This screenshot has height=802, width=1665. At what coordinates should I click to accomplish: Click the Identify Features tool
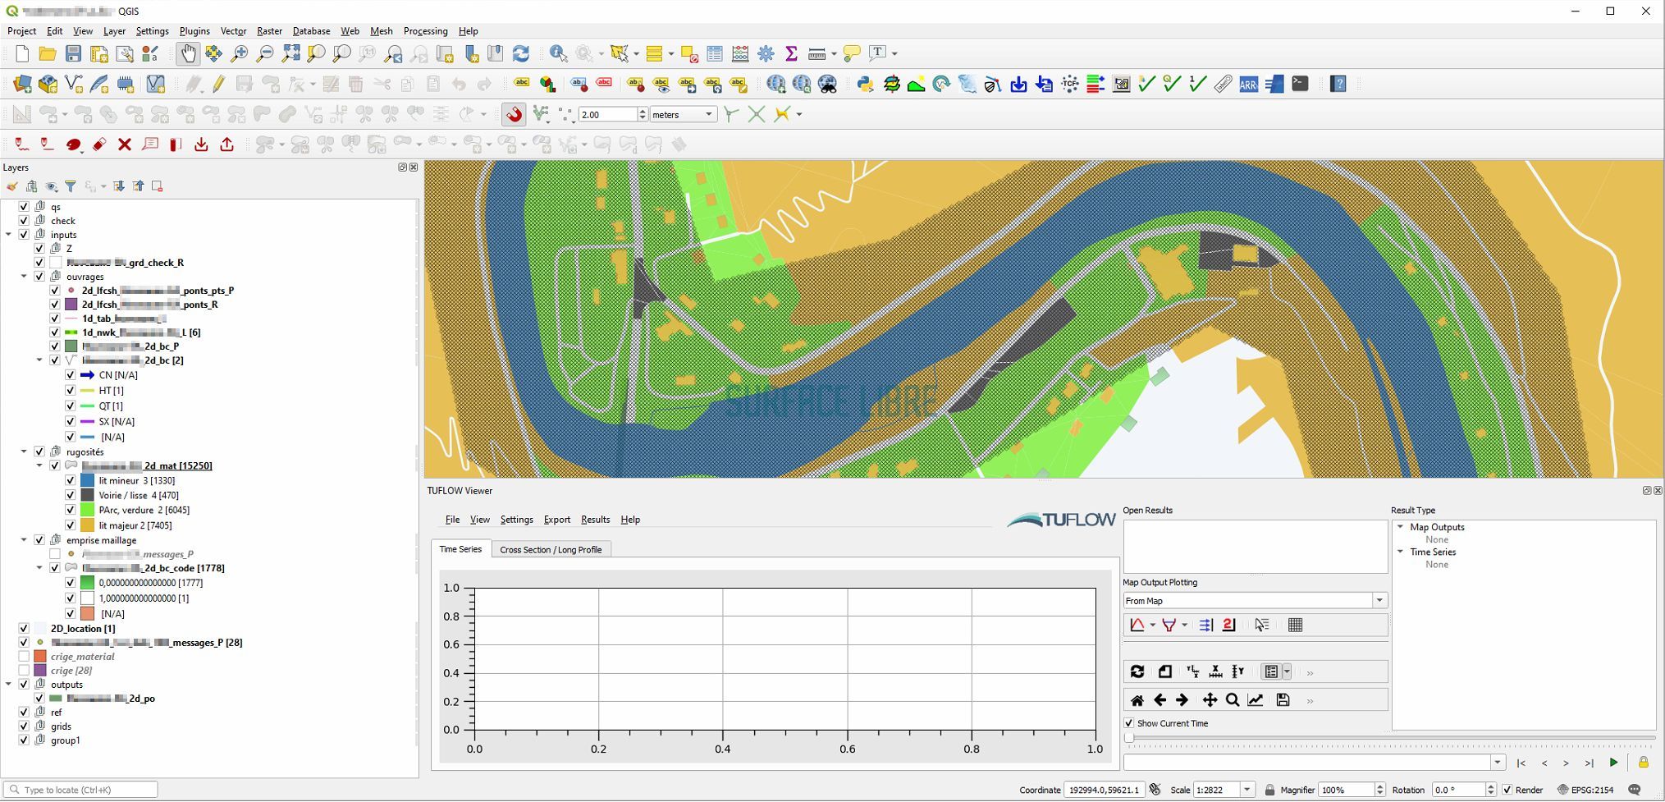coord(558,54)
